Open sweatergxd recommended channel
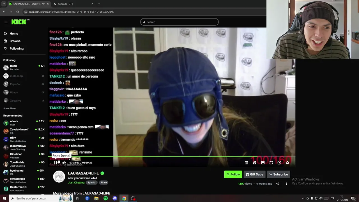The image size is (359, 202). 24,180
